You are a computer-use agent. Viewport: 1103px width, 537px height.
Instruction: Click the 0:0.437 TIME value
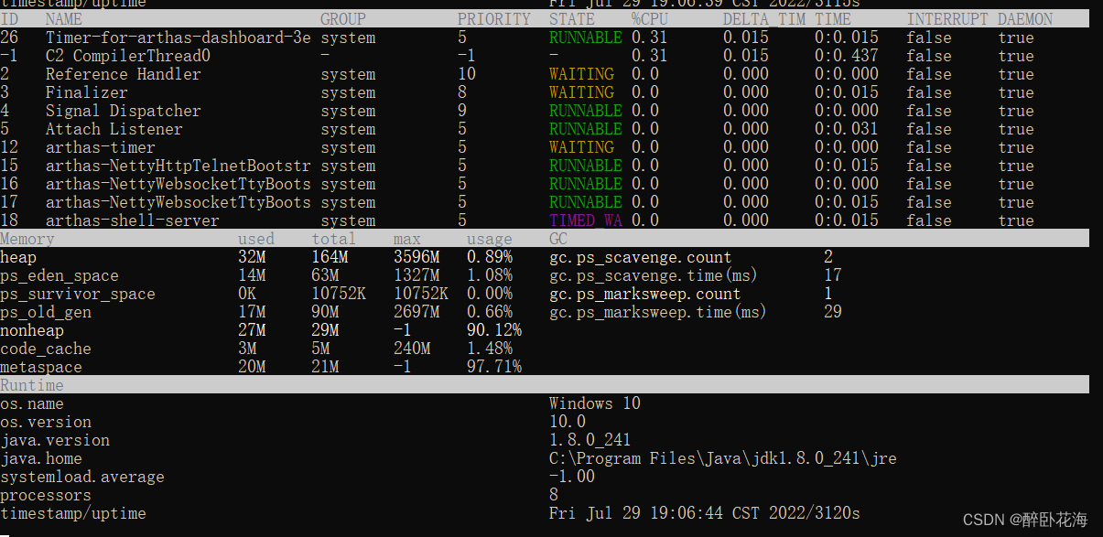click(x=847, y=56)
